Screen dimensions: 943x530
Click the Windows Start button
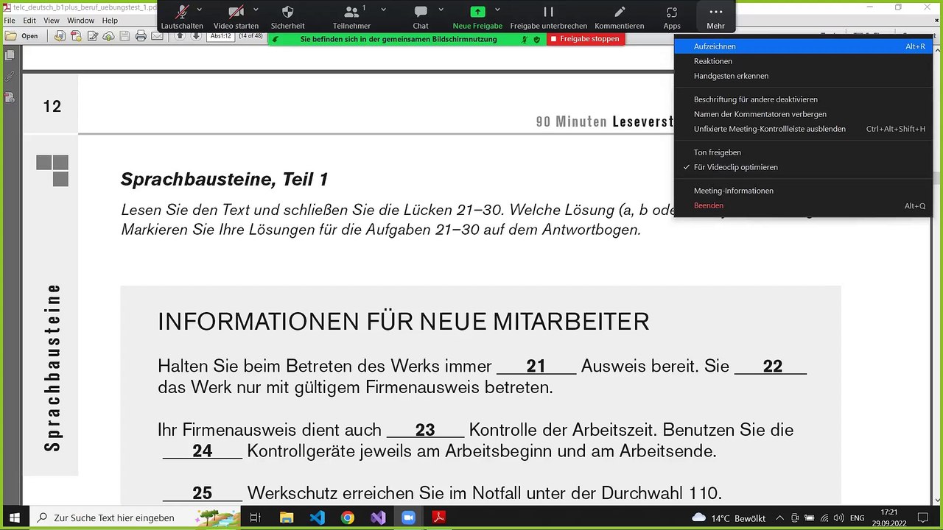14,517
